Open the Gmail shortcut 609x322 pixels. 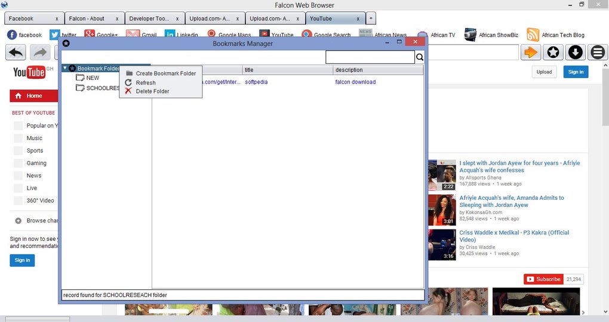point(141,35)
